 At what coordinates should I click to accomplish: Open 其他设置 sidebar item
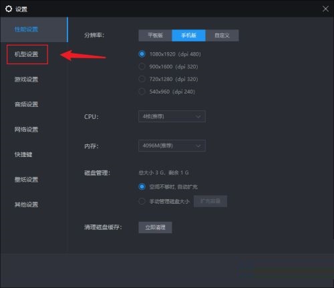click(26, 204)
